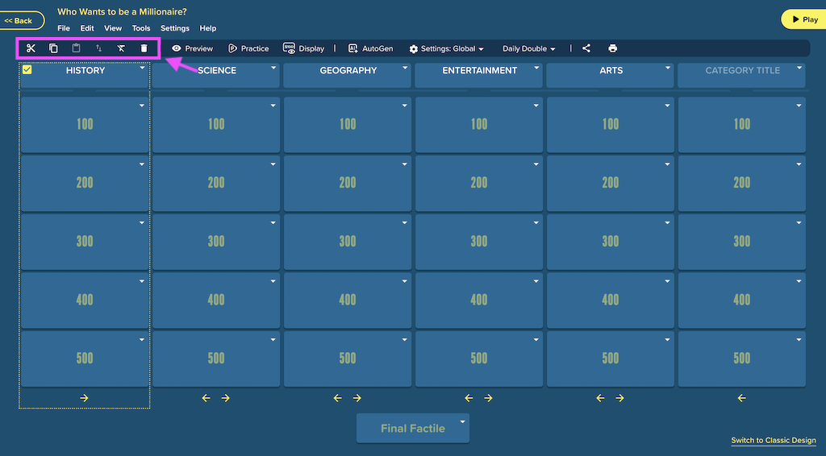Viewport: 826px width, 456px height.
Task: Move GEOGRAPHY column right with arrow
Action: pos(357,398)
